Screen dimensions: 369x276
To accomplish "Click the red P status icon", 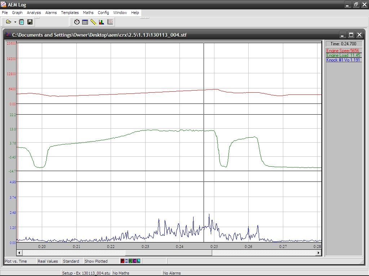I will [123, 261].
